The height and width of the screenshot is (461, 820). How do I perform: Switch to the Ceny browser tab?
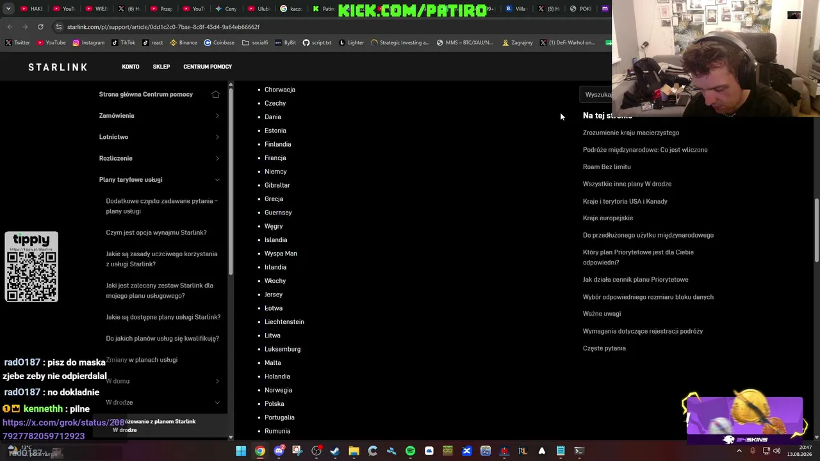(225, 9)
